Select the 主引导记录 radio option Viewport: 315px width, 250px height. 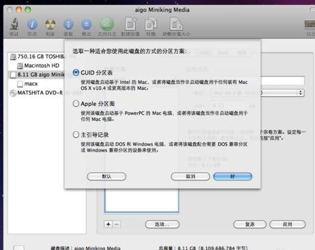(76, 135)
